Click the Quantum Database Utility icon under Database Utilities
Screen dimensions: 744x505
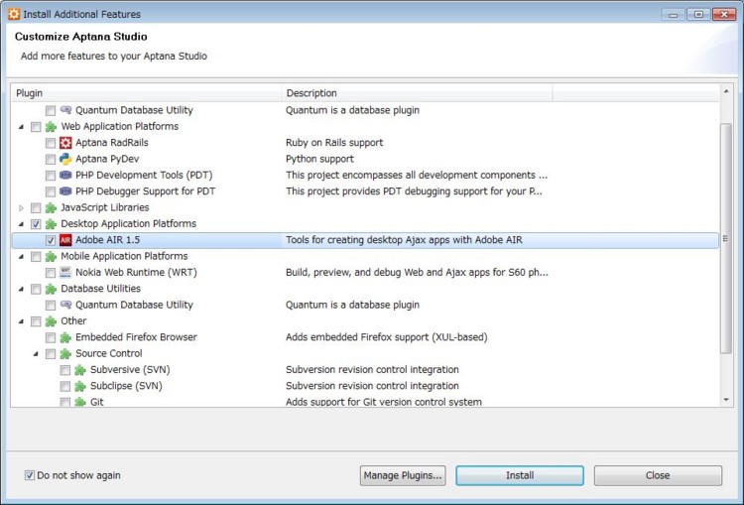click(x=65, y=305)
